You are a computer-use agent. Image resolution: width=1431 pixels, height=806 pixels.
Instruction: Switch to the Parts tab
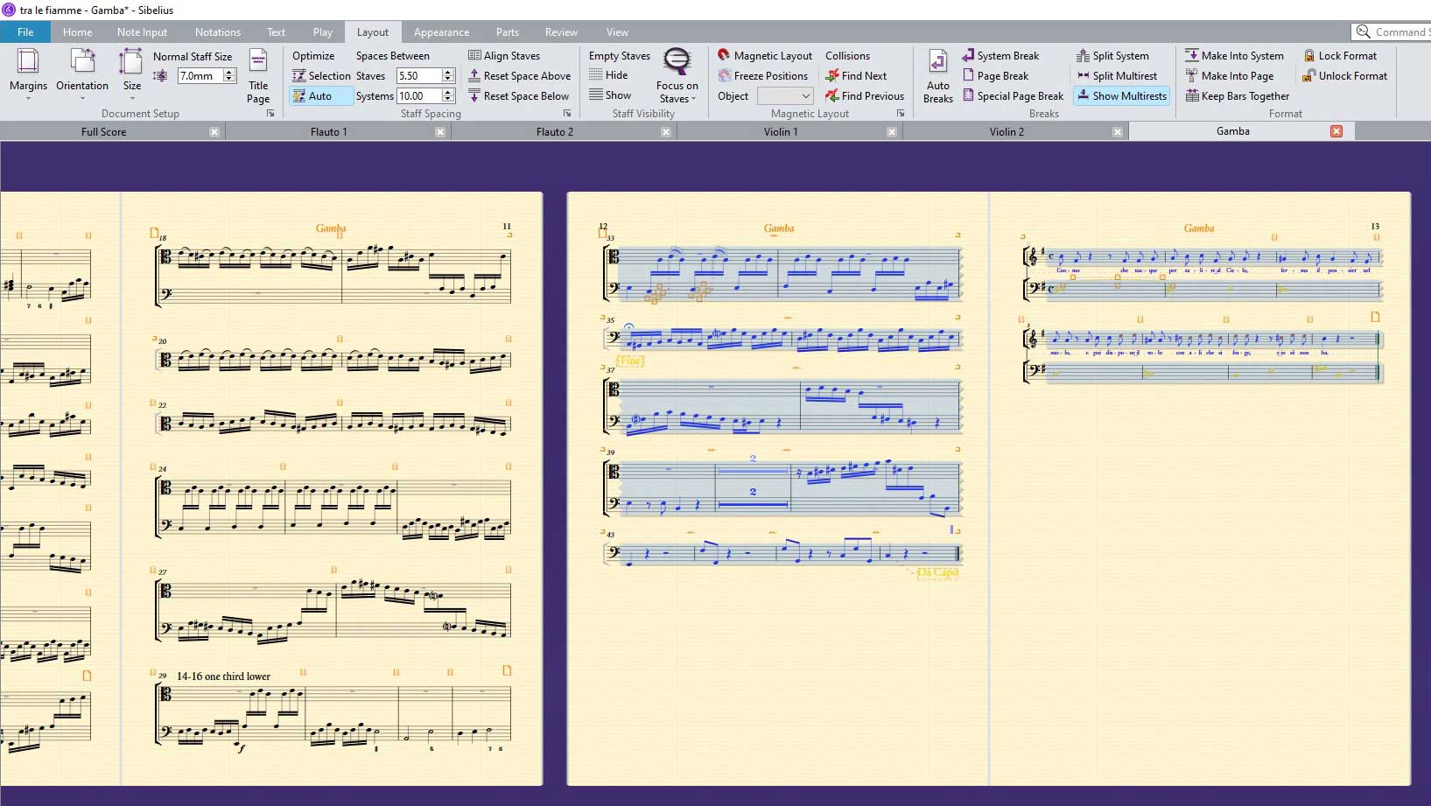pyautogui.click(x=508, y=32)
